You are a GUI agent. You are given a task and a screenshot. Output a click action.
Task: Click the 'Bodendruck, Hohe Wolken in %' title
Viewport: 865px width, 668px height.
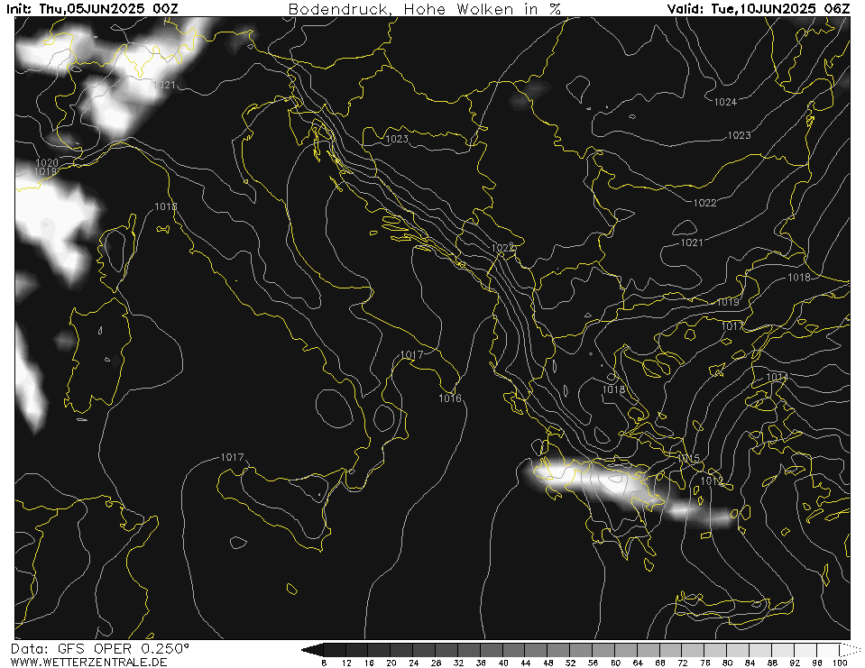tap(425, 9)
